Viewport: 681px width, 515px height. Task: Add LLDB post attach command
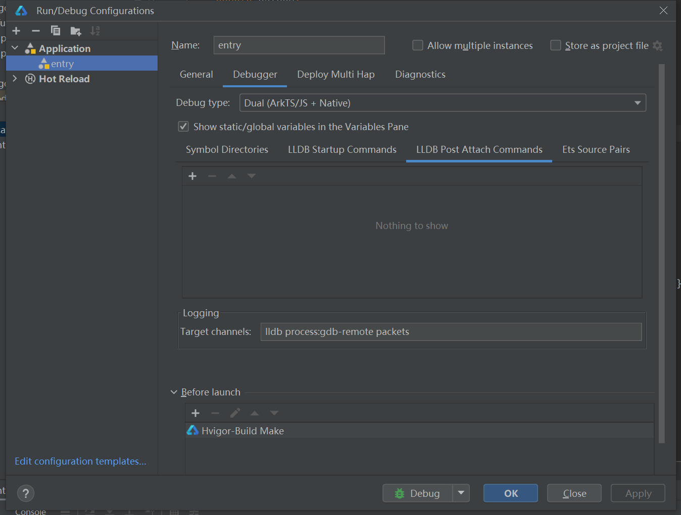192,176
